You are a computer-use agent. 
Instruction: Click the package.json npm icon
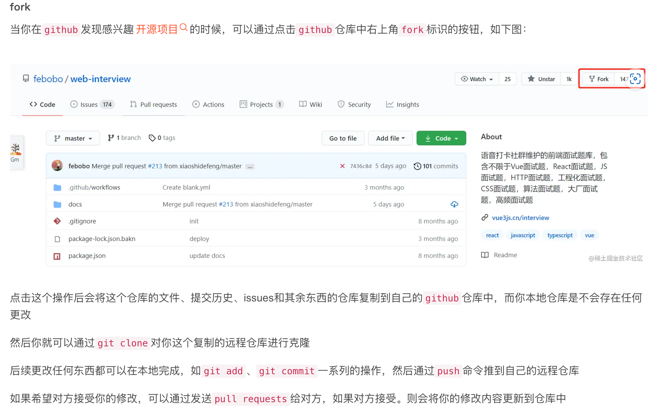pos(57,256)
